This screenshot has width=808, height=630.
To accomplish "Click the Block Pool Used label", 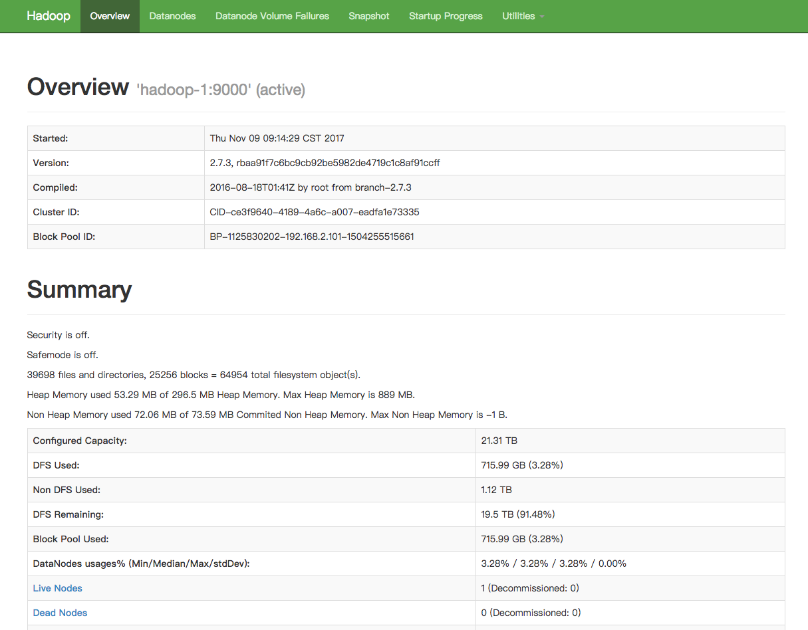I will click(x=70, y=539).
